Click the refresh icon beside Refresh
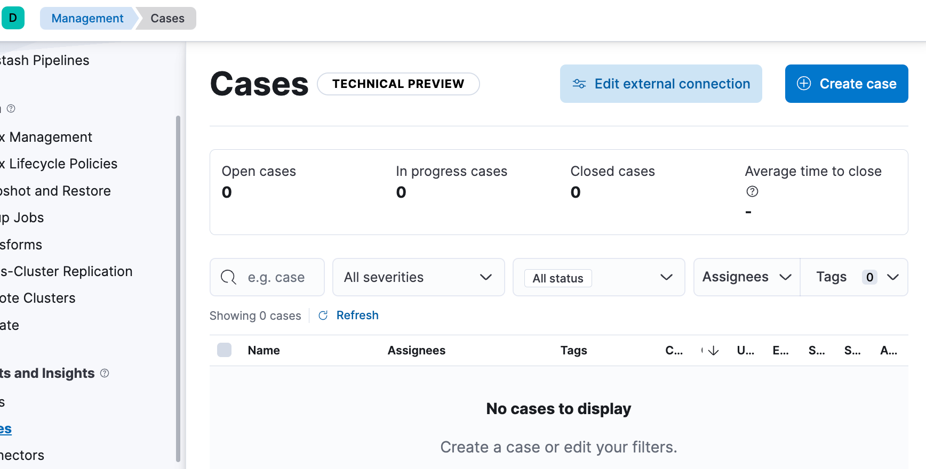 click(323, 316)
